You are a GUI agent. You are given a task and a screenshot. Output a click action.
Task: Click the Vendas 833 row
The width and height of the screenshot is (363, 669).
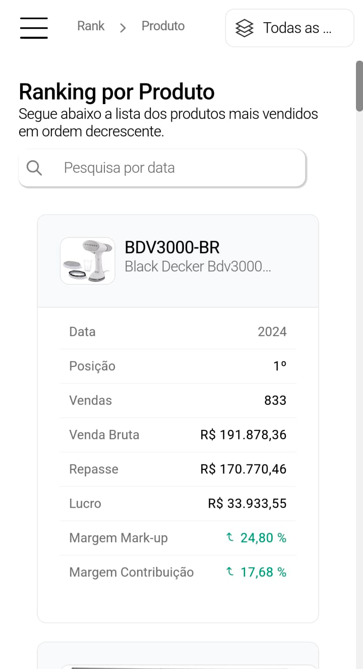(177, 401)
